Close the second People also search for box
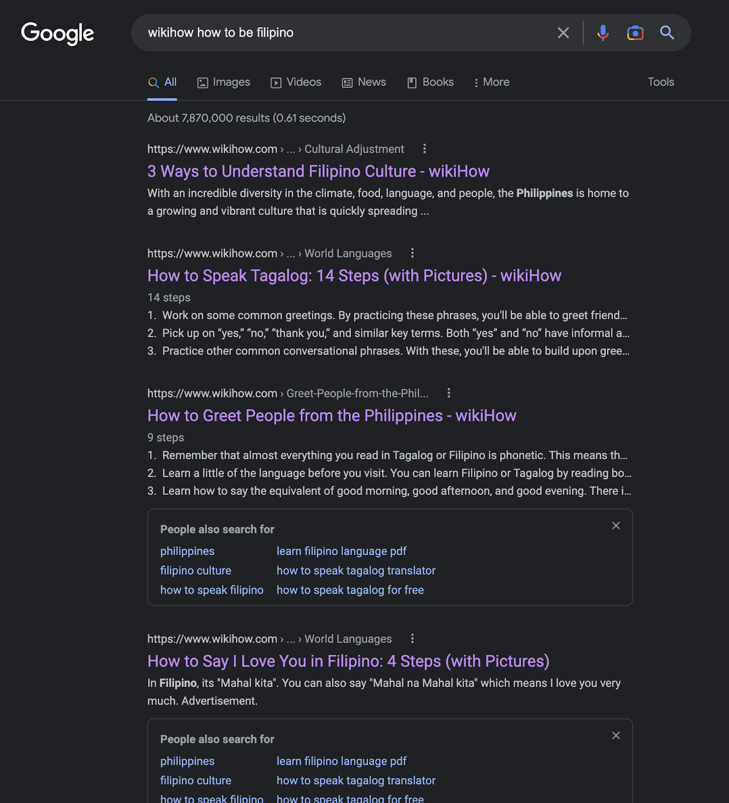Screen dimensions: 729x803 click(616, 735)
